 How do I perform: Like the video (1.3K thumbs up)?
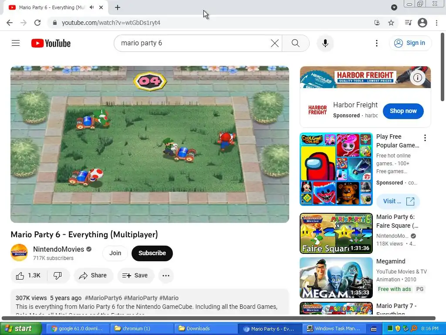(28, 276)
